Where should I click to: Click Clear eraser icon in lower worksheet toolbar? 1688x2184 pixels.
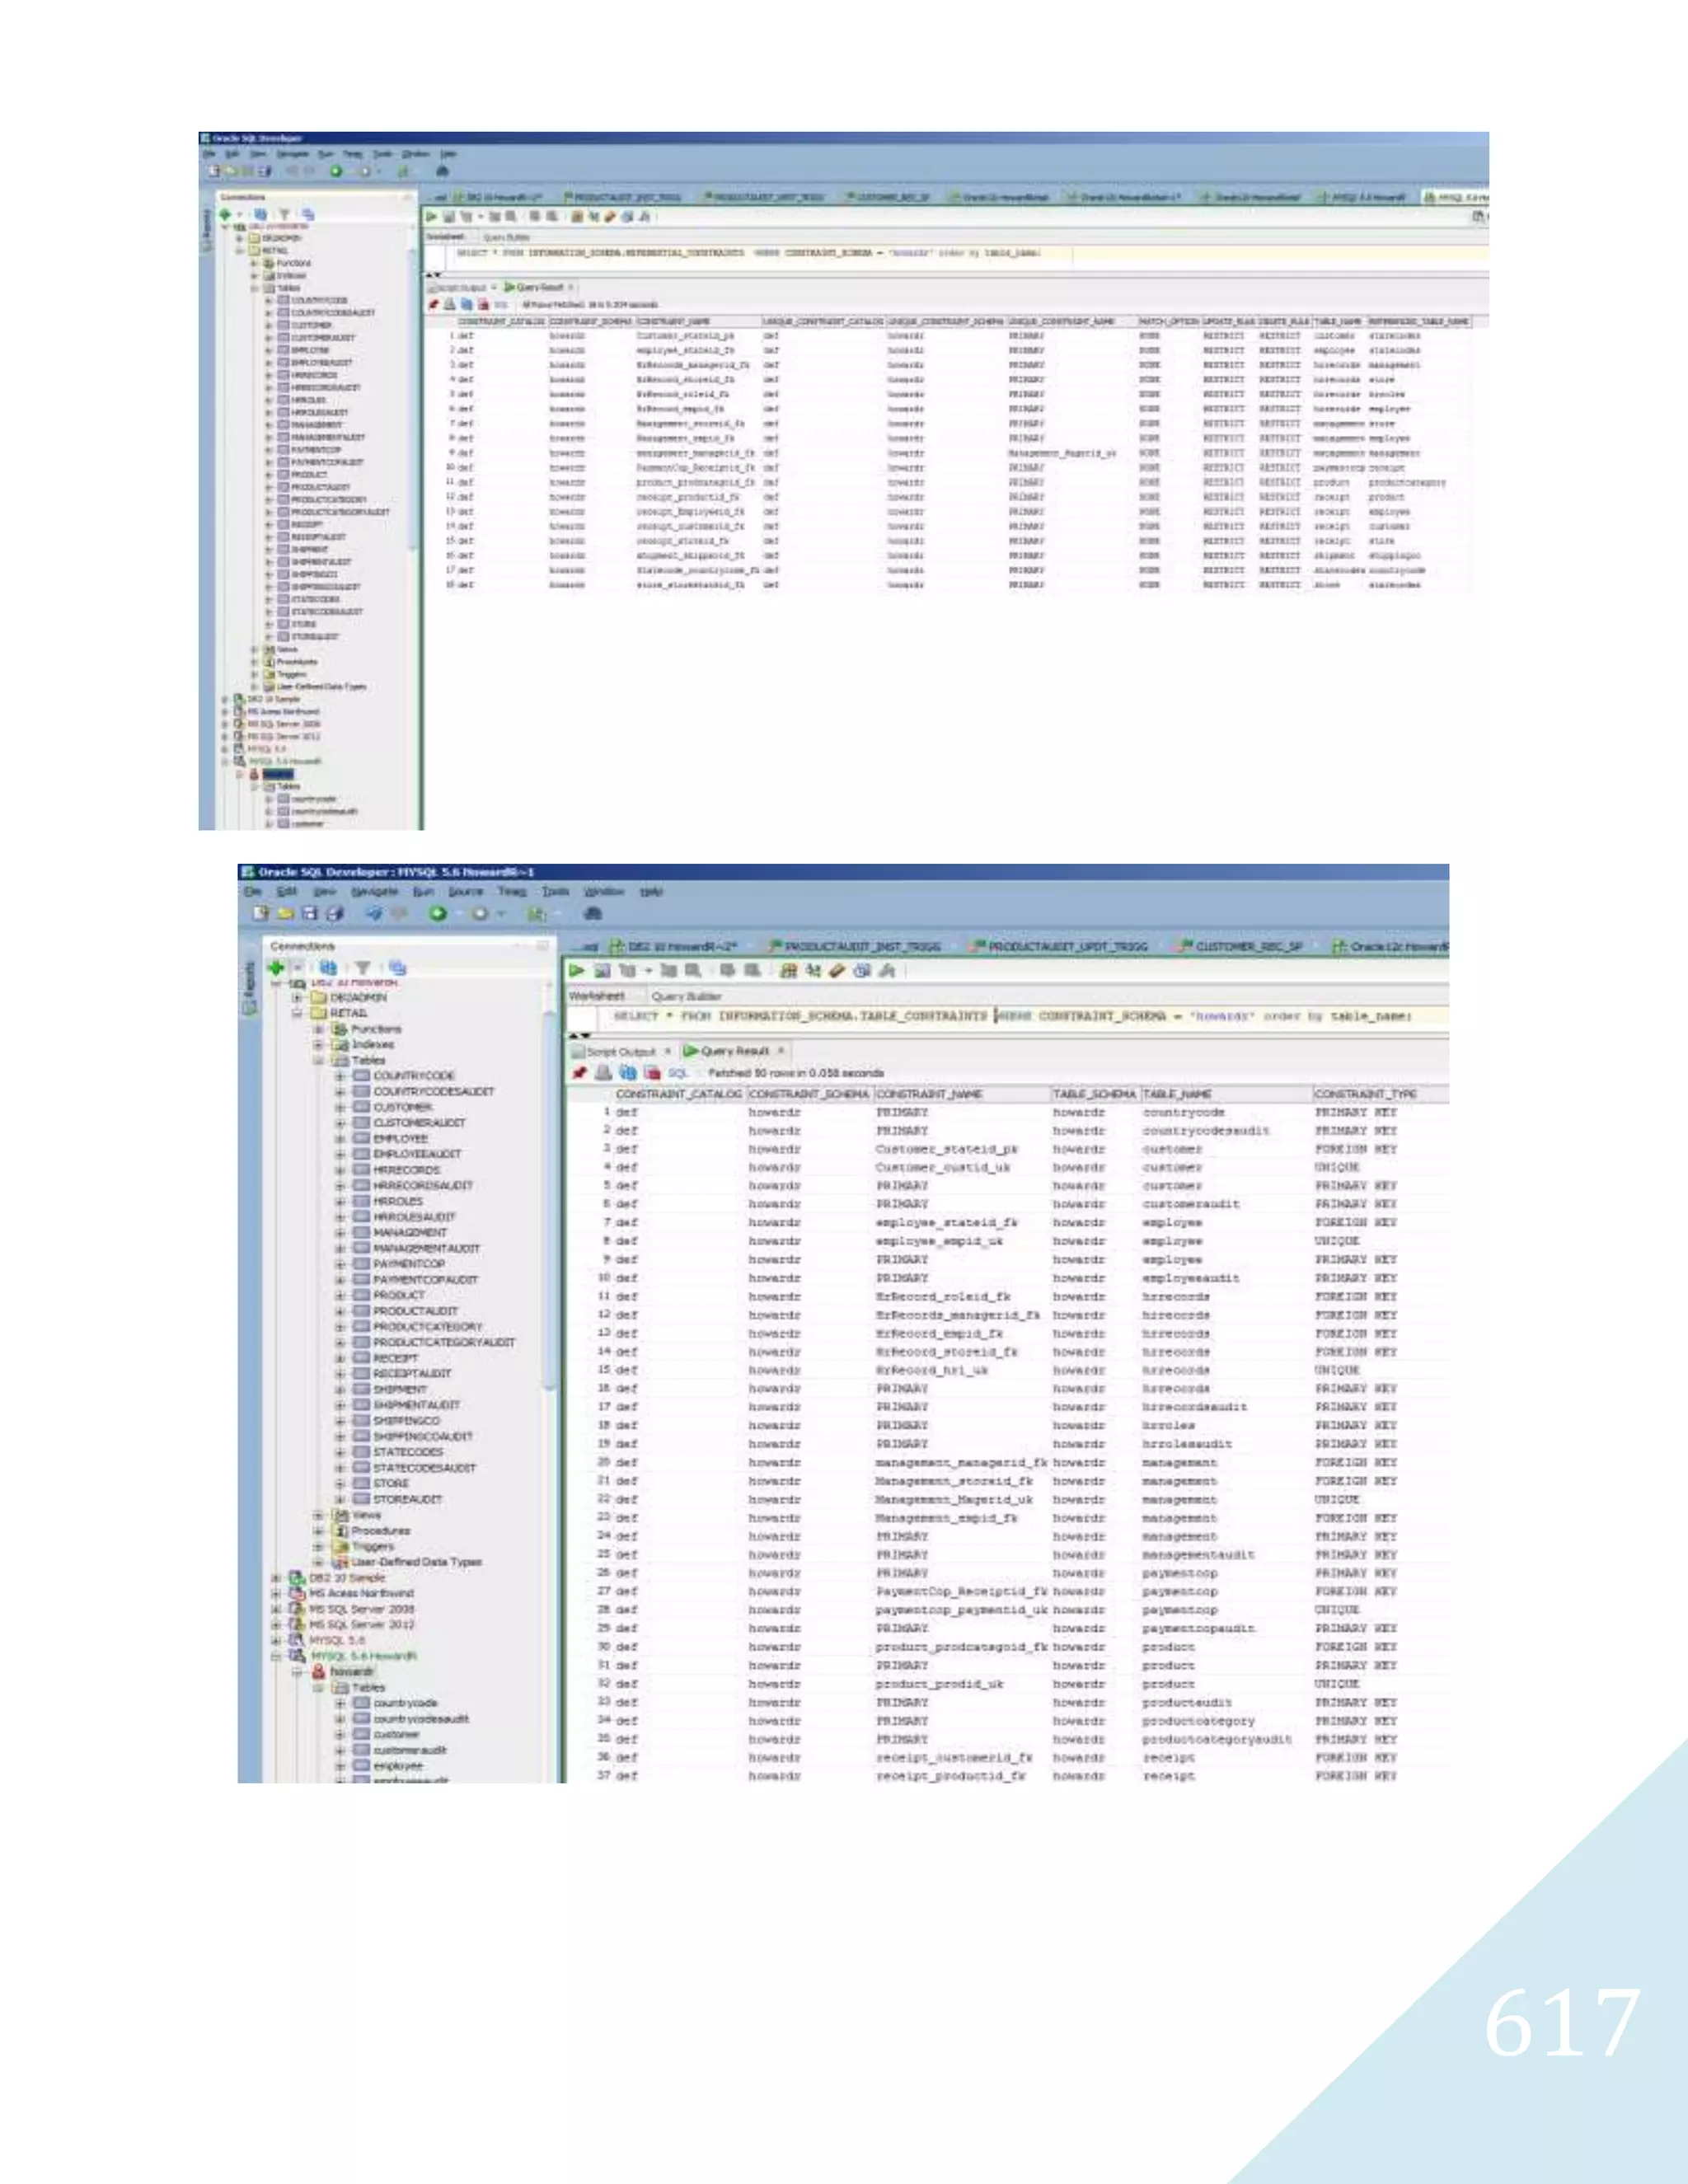pos(837,971)
